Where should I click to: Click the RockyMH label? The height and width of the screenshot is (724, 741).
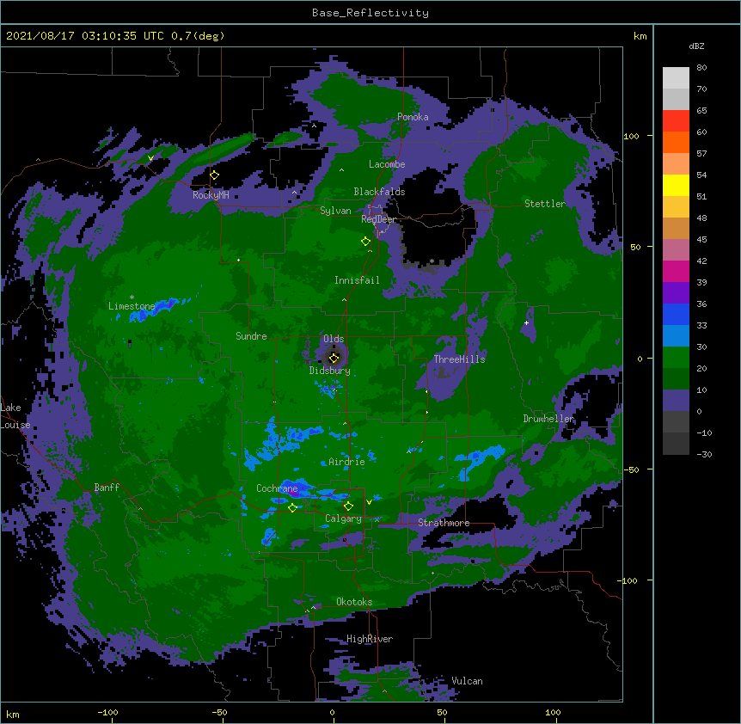coord(211,195)
